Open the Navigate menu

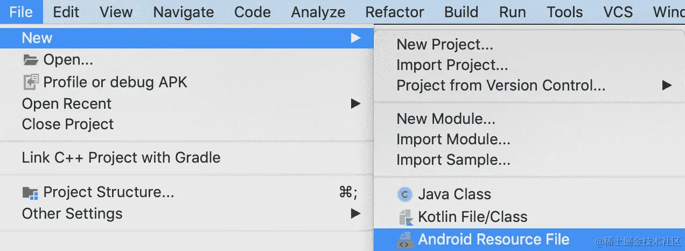[x=184, y=12]
